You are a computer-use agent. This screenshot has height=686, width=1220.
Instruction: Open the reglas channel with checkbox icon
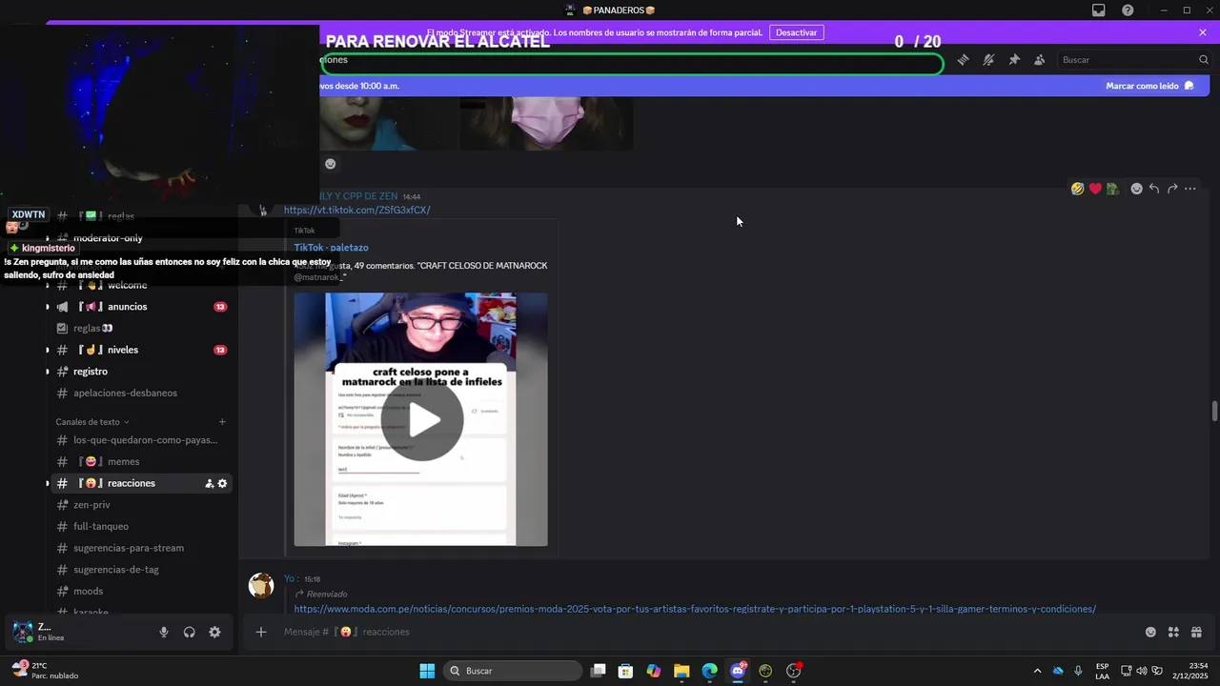pyautogui.click(x=93, y=328)
